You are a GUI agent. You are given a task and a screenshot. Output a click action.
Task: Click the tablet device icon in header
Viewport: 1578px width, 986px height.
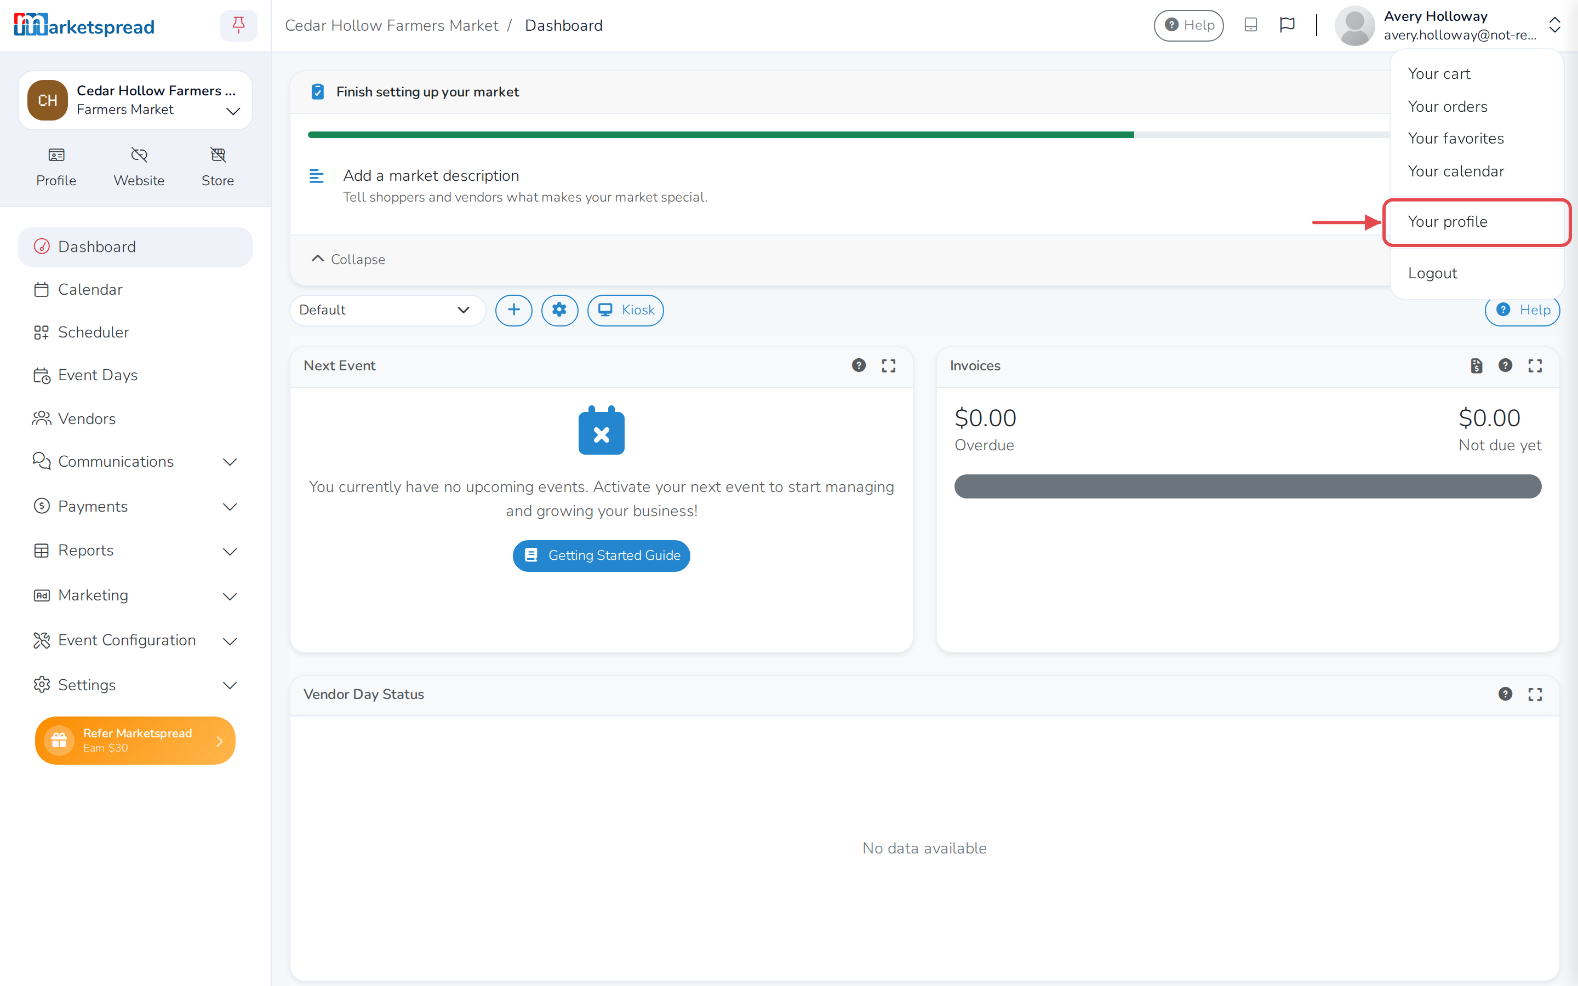pyautogui.click(x=1251, y=25)
